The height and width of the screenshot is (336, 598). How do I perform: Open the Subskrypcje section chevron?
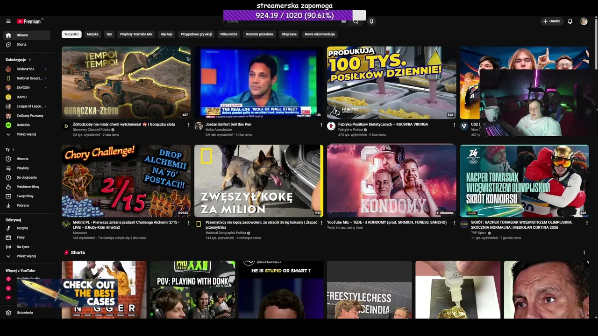click(30, 60)
